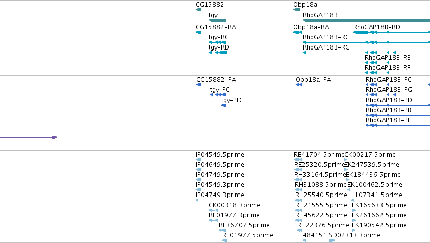Click the CK00217.5prime EST
This screenshot has width=430, height=243.
click(345, 160)
